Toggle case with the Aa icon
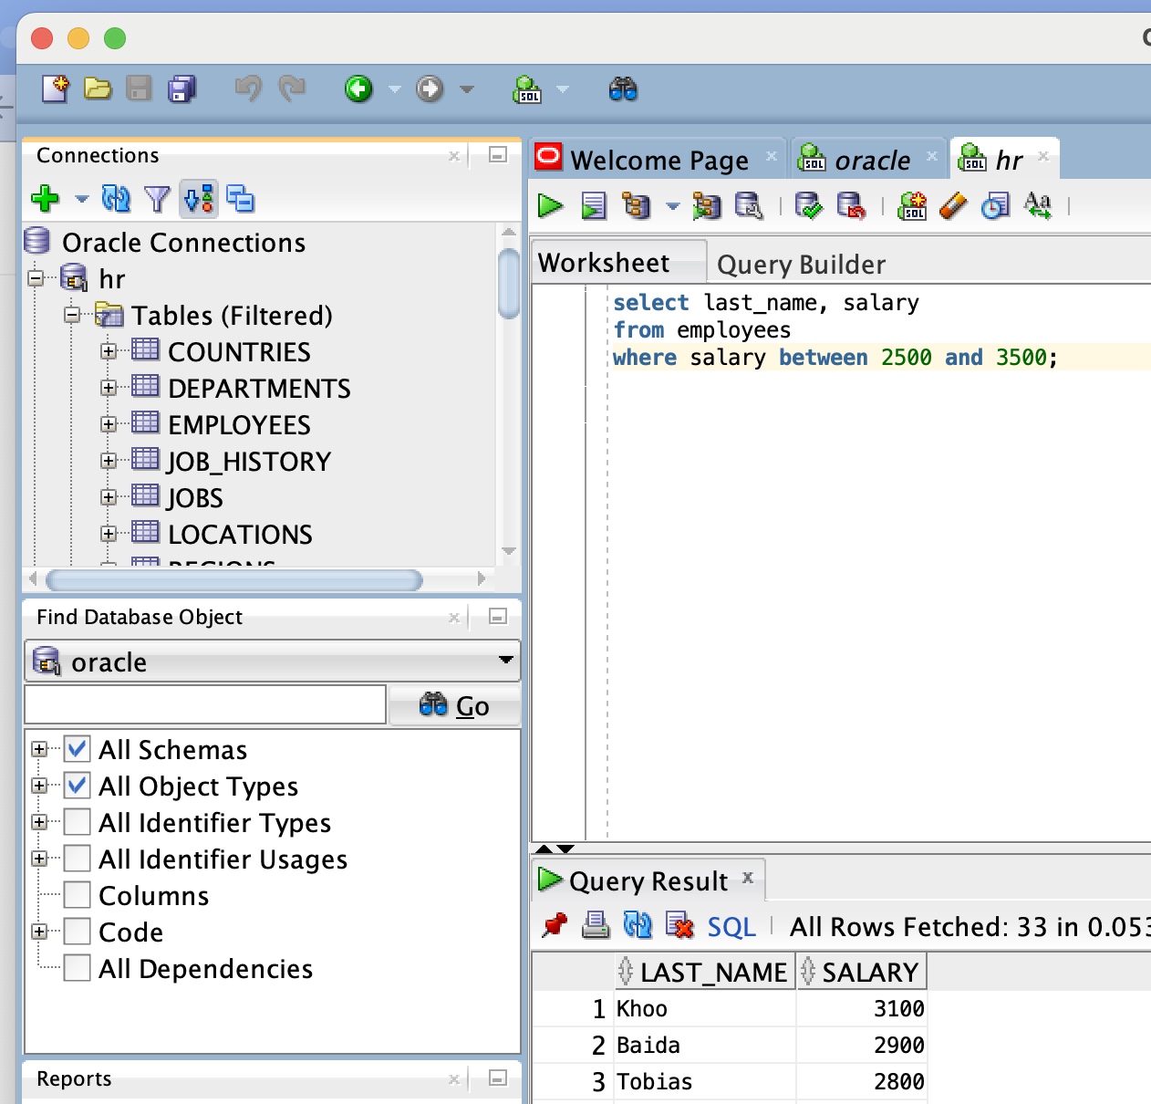The height and width of the screenshot is (1104, 1151). pyautogui.click(x=1038, y=205)
